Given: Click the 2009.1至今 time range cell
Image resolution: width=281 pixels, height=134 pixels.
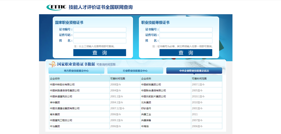Looking at the screenshot, I should click(x=125, y=120).
